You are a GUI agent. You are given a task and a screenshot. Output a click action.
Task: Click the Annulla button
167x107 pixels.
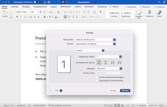pyautogui.click(x=113, y=91)
